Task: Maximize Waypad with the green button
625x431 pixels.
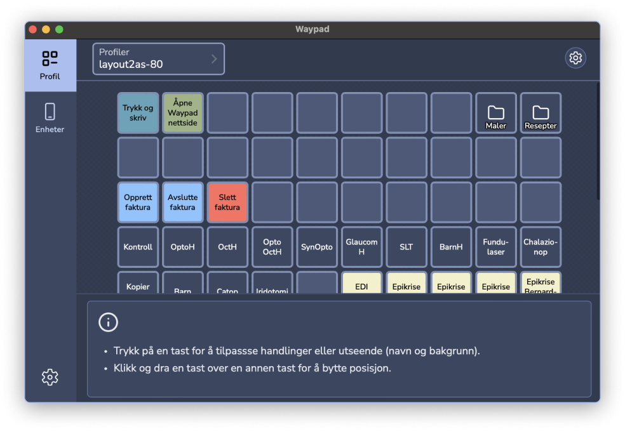Action: pos(59,29)
